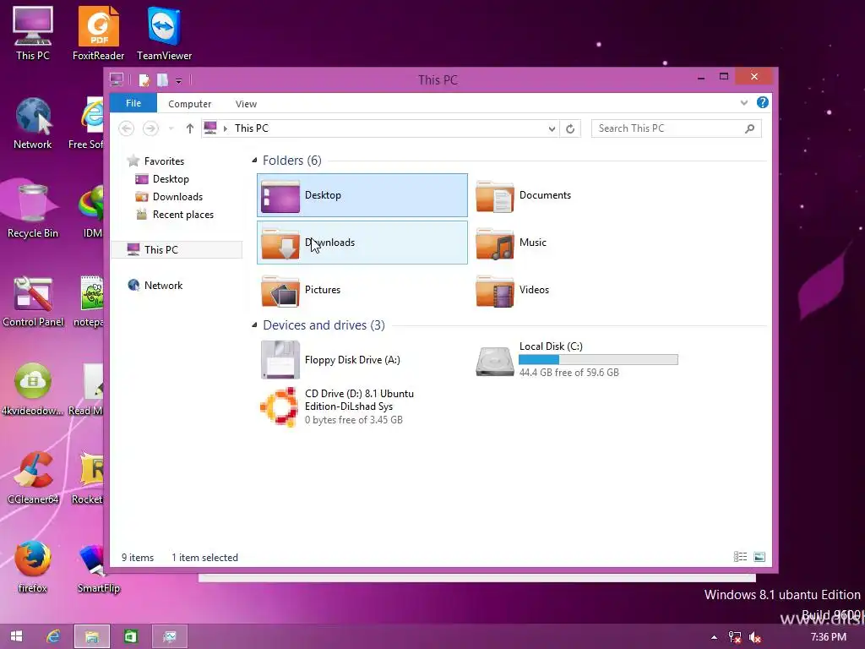Start CCleaner64 from the desktop
The image size is (865, 649).
tap(33, 478)
